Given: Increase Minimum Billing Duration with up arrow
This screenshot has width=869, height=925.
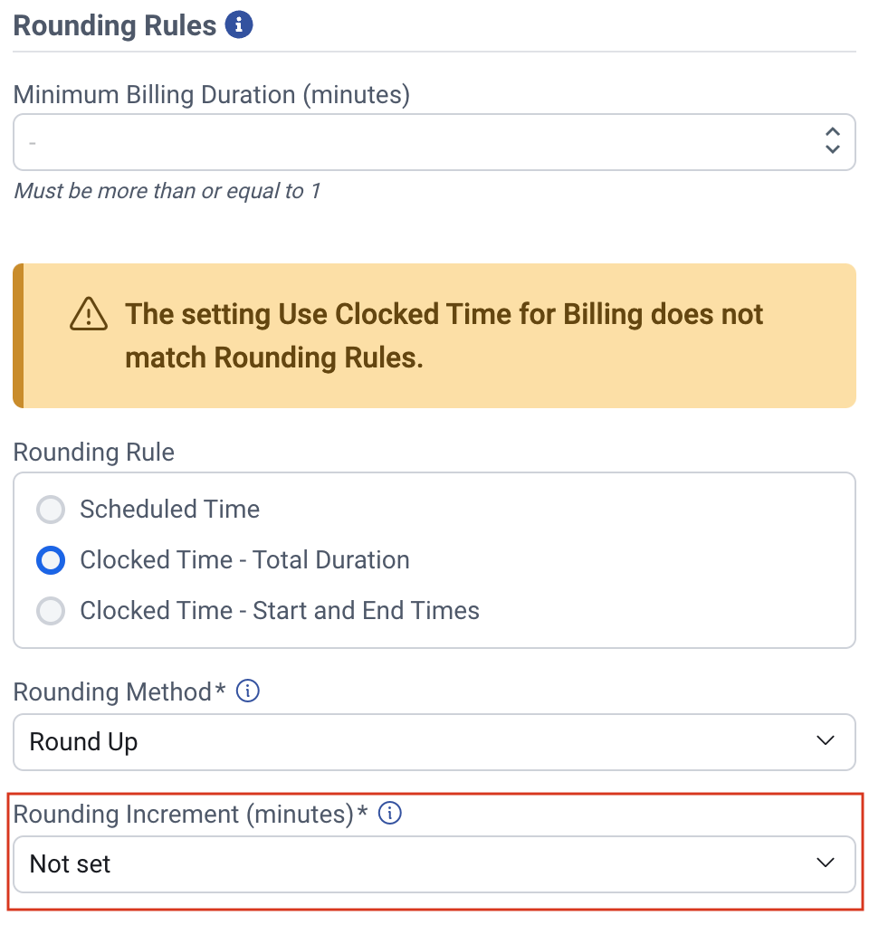Looking at the screenshot, I should pyautogui.click(x=833, y=132).
